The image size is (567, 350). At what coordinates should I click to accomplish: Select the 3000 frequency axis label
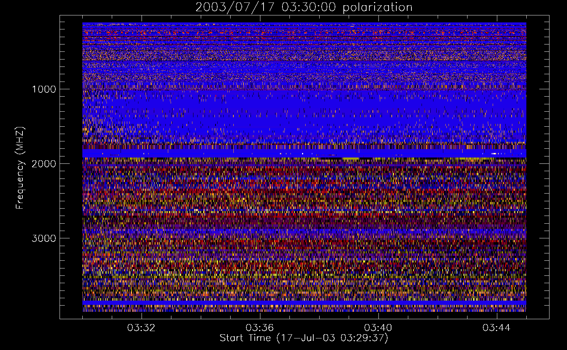pos(44,238)
